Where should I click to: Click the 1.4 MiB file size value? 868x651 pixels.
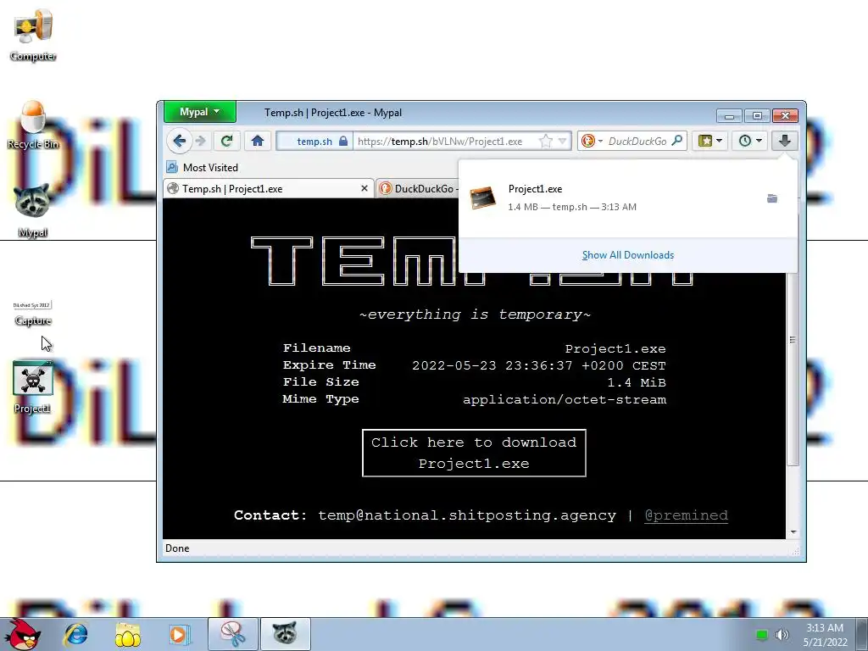(637, 382)
